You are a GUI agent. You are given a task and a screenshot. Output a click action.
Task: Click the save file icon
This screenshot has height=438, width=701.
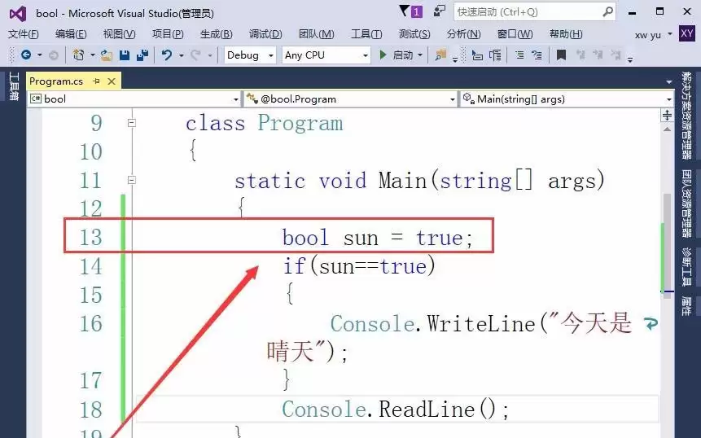[x=125, y=55]
